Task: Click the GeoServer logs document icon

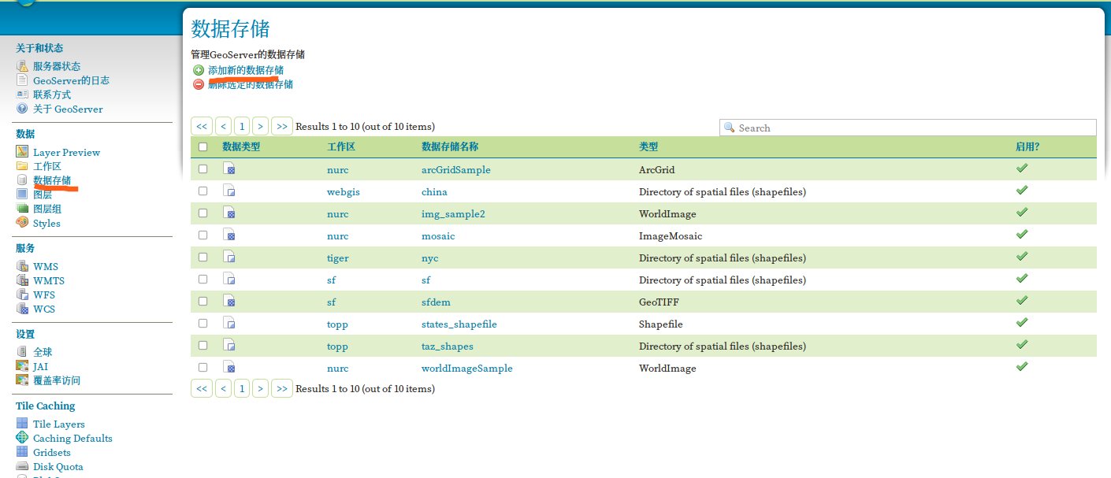Action: tap(22, 80)
